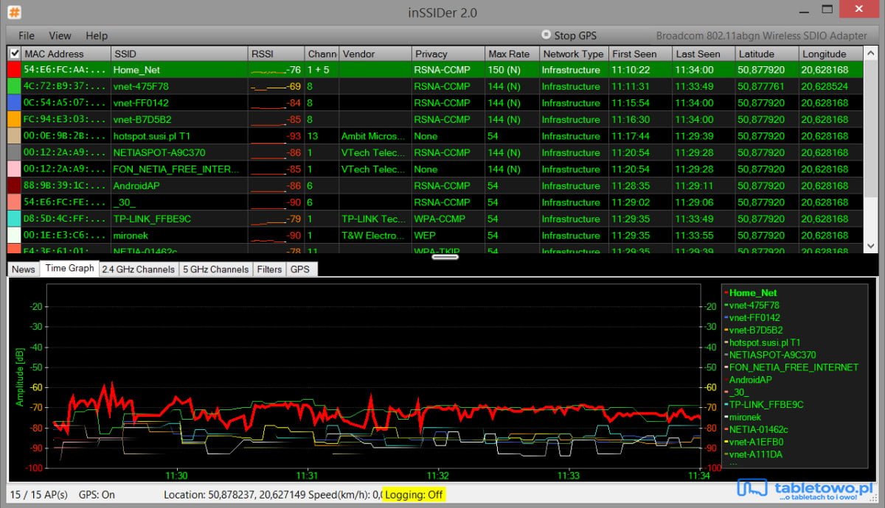The height and width of the screenshot is (508, 885).
Task: Open the View menu
Action: 60,35
